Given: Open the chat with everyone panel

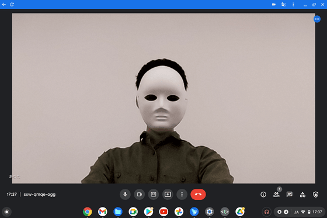Looking at the screenshot, I should click(290, 195).
